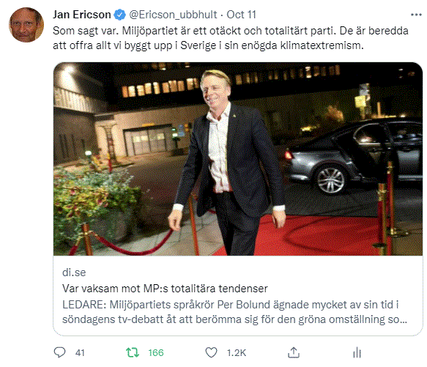427x367 pixels.
Task: View tweet analytics bar chart icon
Action: pos(357,352)
